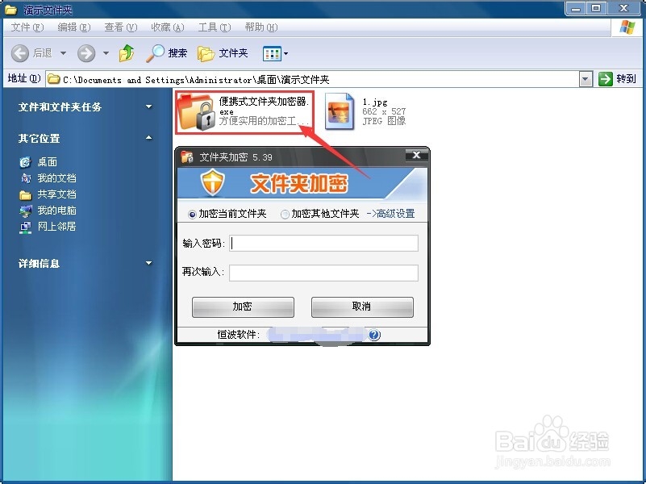Screen dimensions: 646x484
Task: Open the Back history dropdown arrow
Action: pos(63,53)
